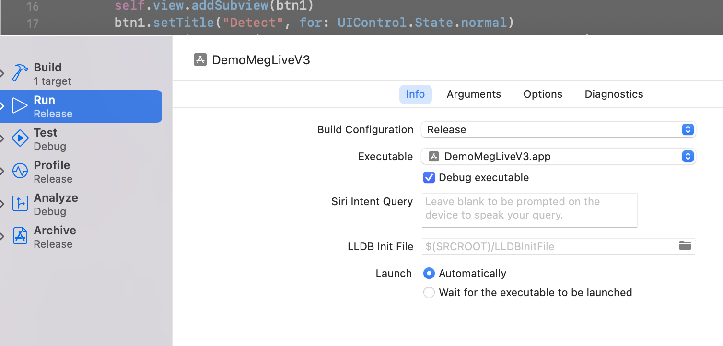Image resolution: width=723 pixels, height=346 pixels.
Task: Click the DemoMegLiveV3 app icon in header
Action: click(200, 60)
